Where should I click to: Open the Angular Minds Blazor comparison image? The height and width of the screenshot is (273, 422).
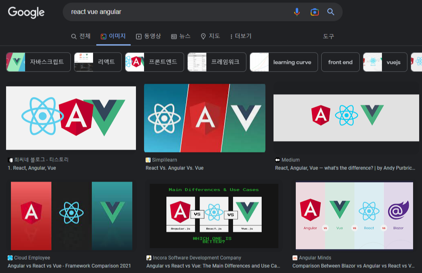click(354, 216)
